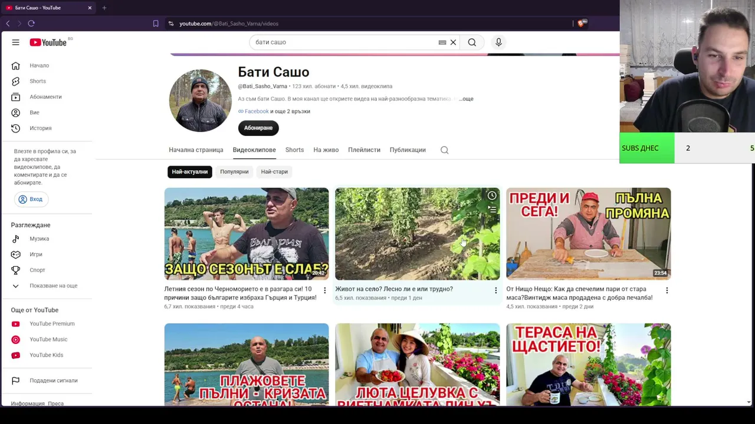Open options menu for Летния сезон video
755x424 pixels.
[x=324, y=290]
